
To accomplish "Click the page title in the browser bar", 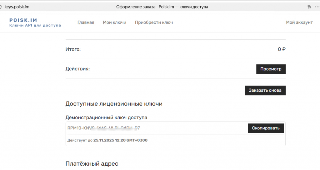I will 162,7.
